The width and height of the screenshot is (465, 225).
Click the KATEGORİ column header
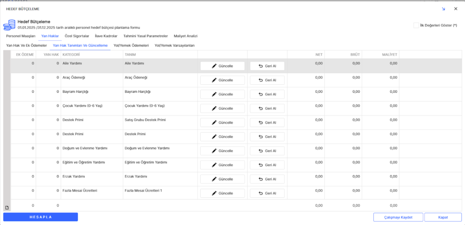[71, 55]
